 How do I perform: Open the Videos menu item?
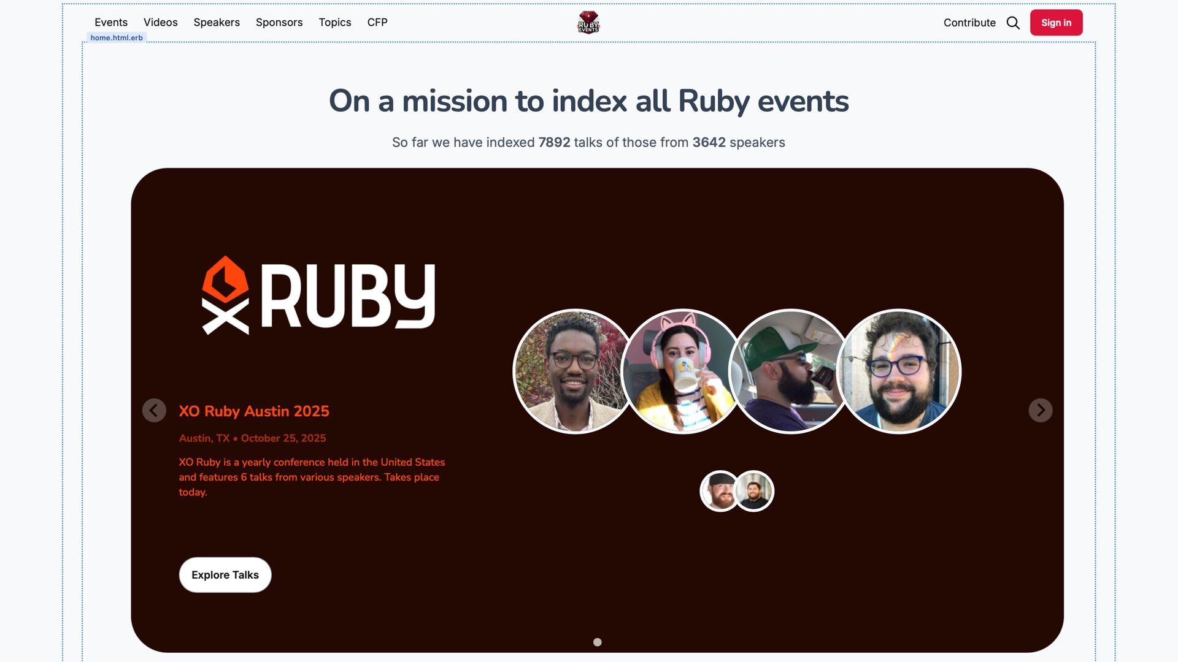(x=160, y=22)
